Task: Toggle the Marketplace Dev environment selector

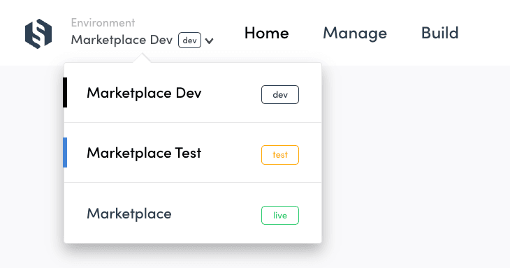Action: tap(142, 40)
